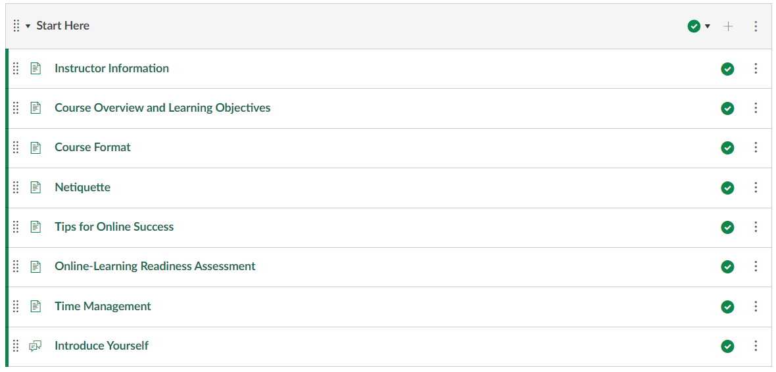Open the Netiquette page link

[x=82, y=187]
